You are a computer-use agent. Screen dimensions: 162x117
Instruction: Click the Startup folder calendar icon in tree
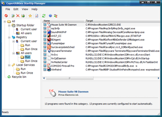pyautogui.click(x=13, y=25)
